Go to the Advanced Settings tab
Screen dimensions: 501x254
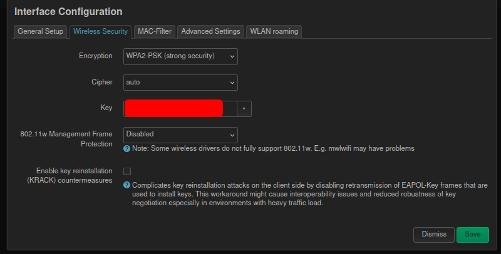point(210,31)
